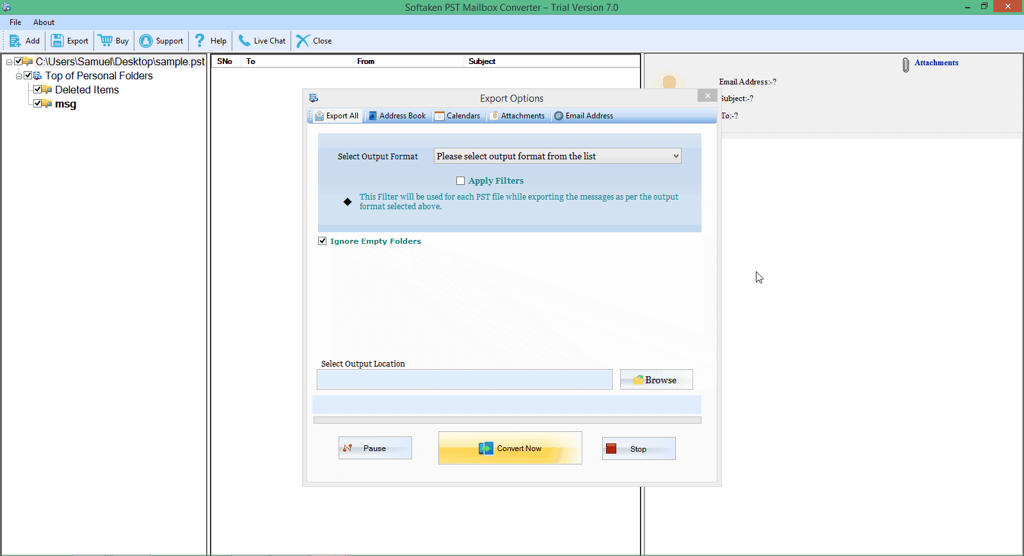Select the Deleted Items folder label
This screenshot has height=556, width=1024.
(x=87, y=90)
